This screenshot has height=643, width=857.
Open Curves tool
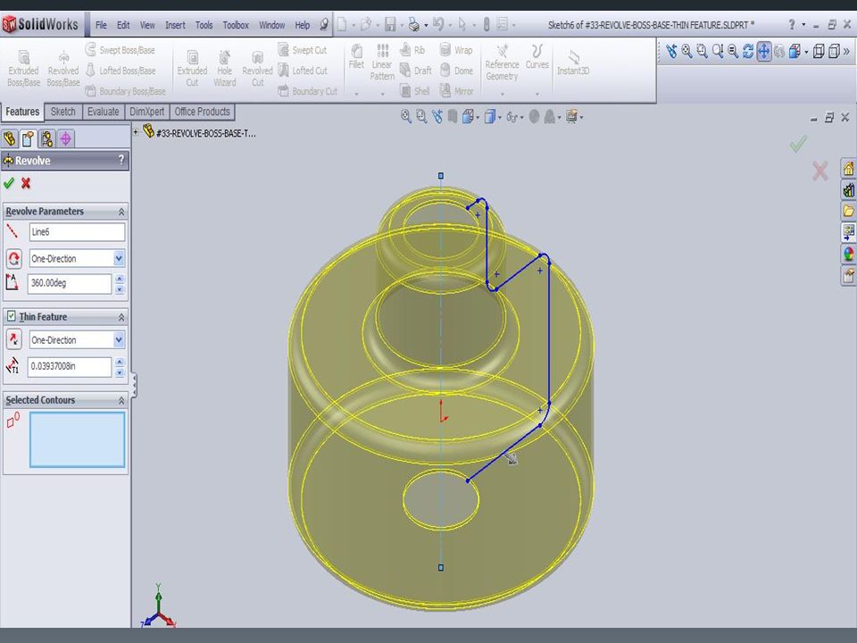pos(537,57)
